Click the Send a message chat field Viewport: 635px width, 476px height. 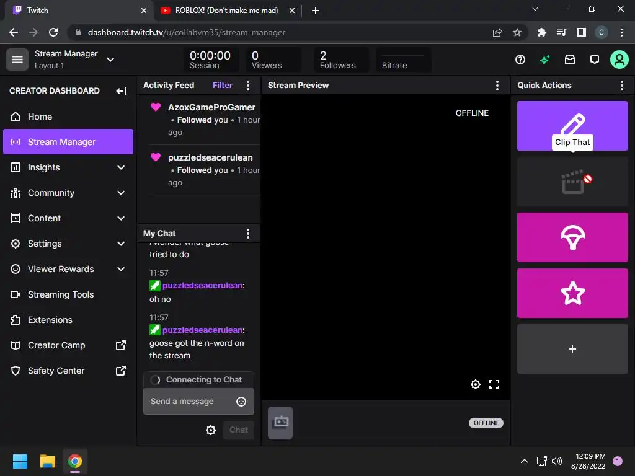tap(198, 401)
